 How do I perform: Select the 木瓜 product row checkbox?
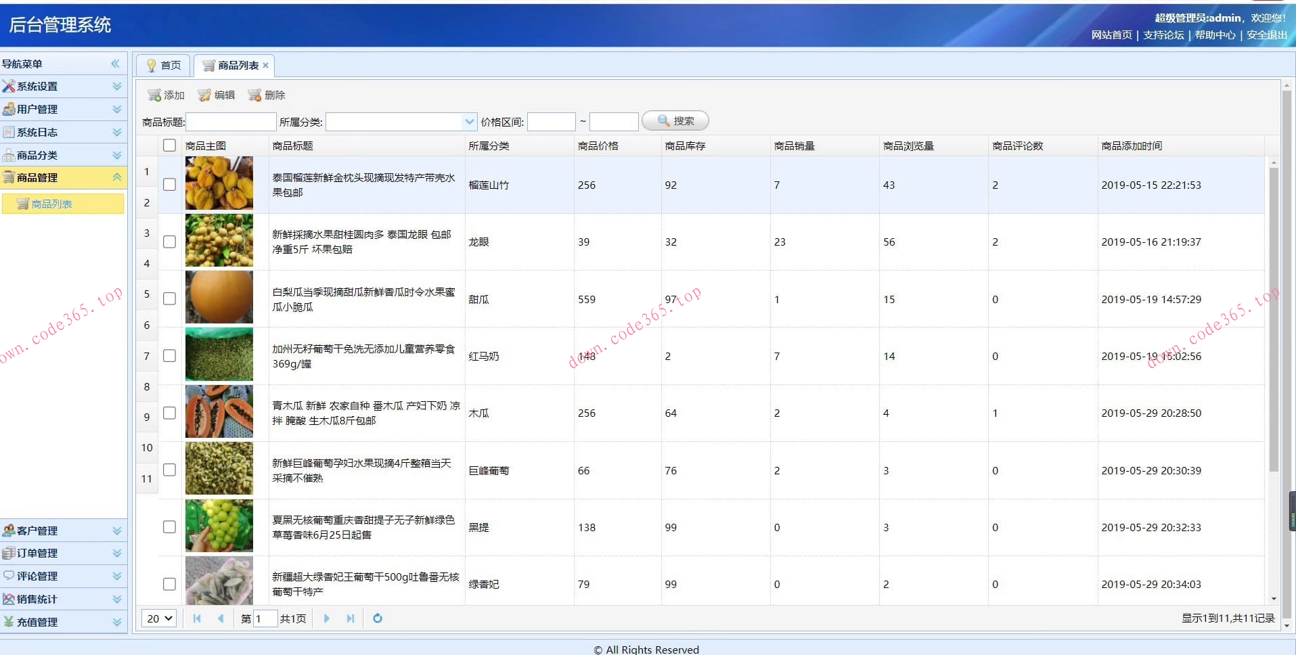(169, 413)
